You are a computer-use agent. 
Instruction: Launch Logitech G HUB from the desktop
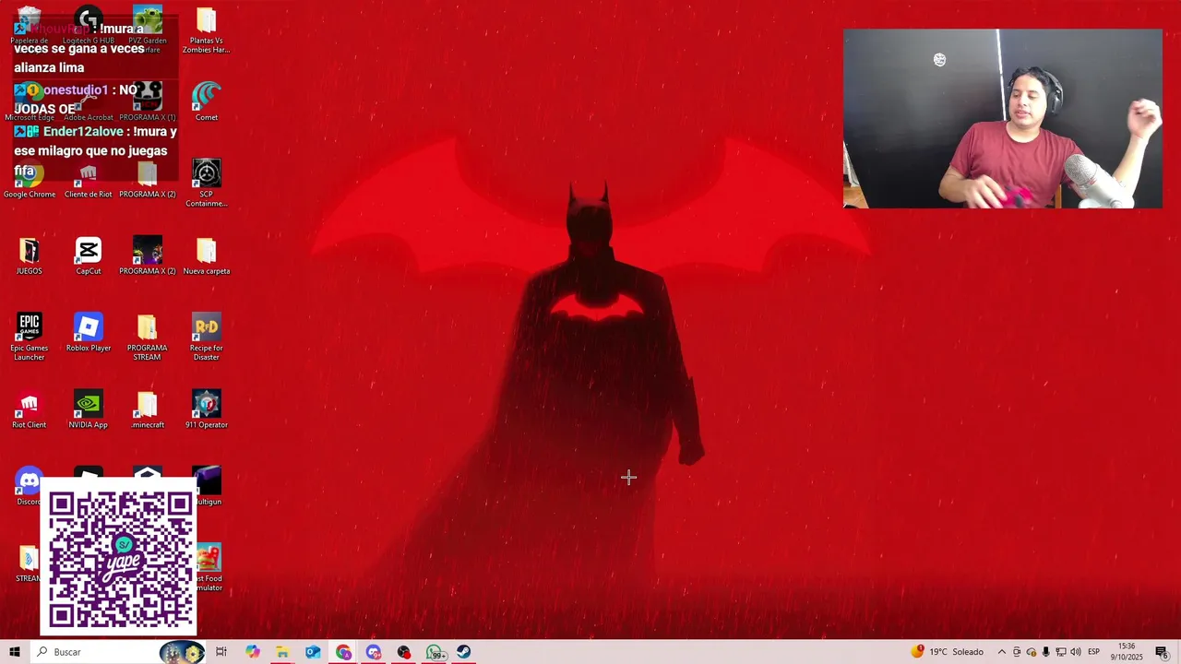(x=89, y=26)
